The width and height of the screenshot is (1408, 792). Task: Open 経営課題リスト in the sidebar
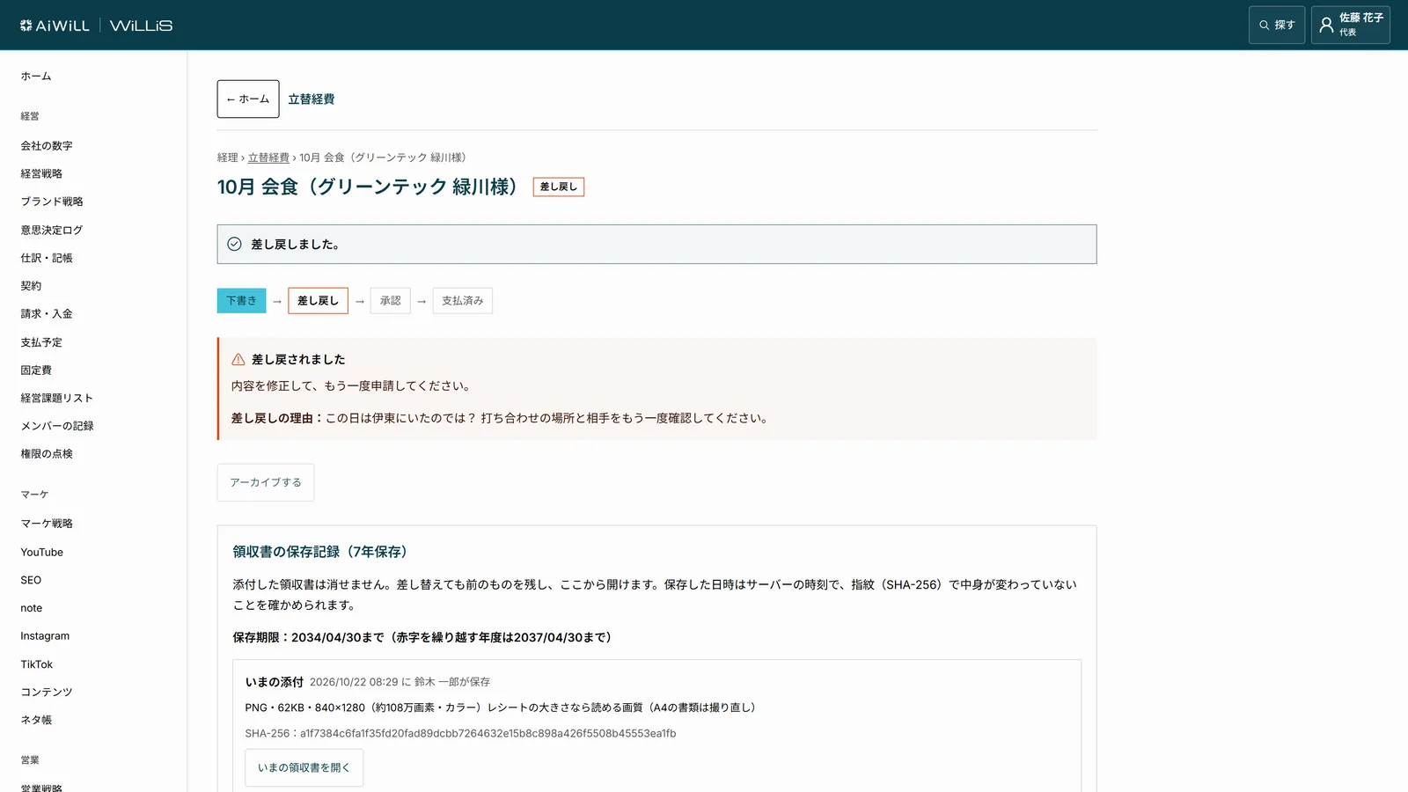[x=57, y=398]
